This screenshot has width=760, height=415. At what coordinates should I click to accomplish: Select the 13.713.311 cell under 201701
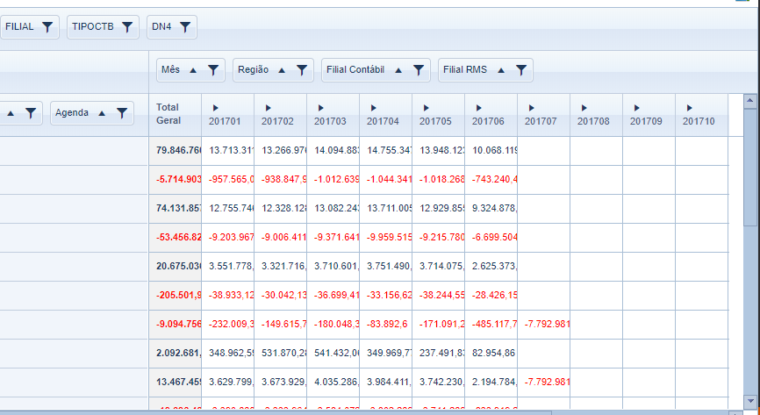[228, 151]
